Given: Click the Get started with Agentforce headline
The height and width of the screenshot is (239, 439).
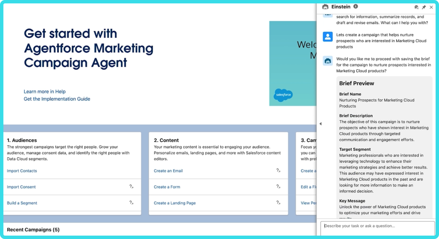Looking at the screenshot, I should click(88, 48).
